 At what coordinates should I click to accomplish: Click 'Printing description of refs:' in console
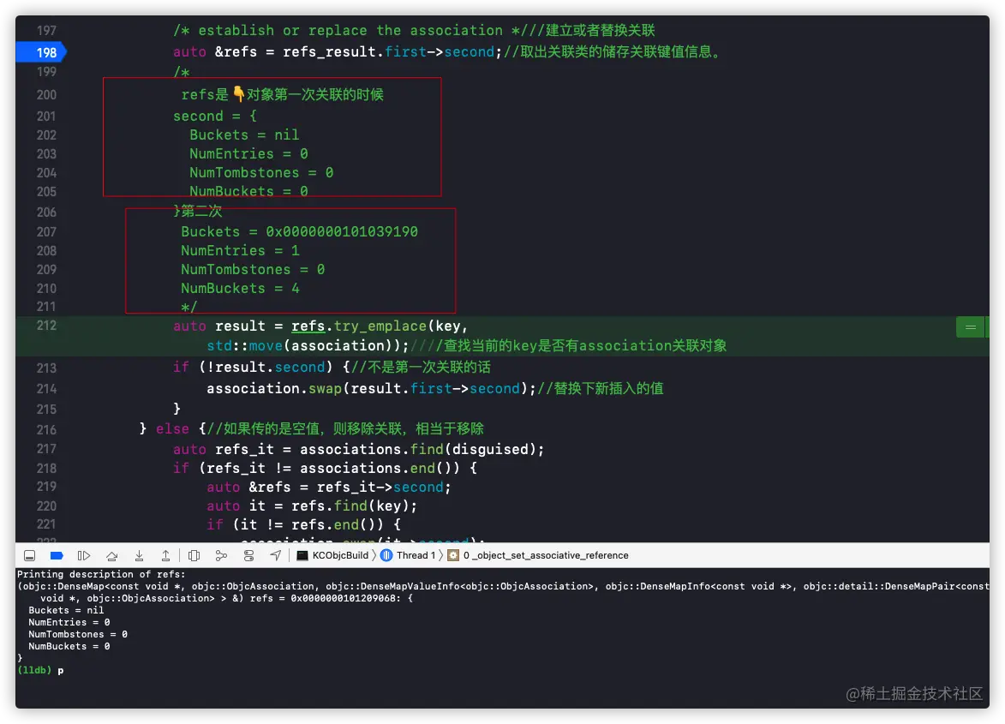pos(100,574)
